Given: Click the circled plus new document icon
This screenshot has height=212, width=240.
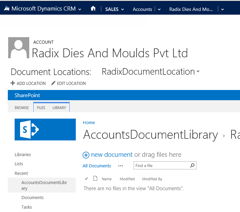Looking at the screenshot, I should tap(86, 155).
